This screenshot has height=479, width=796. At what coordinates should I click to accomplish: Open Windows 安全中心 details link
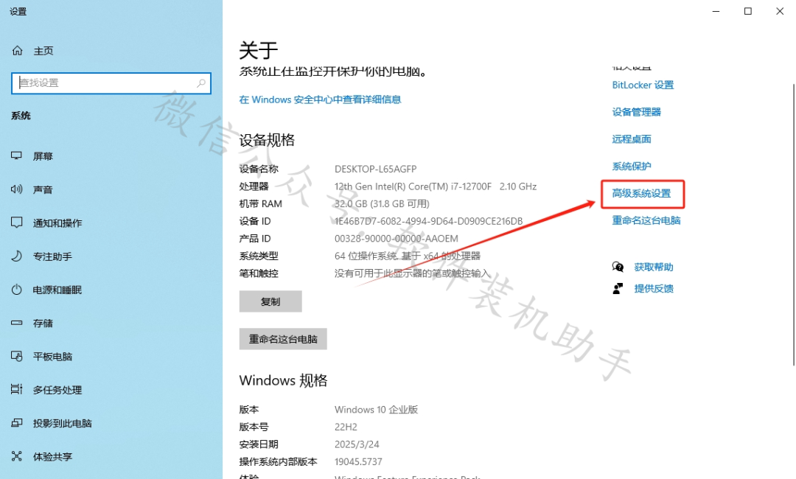pos(320,99)
